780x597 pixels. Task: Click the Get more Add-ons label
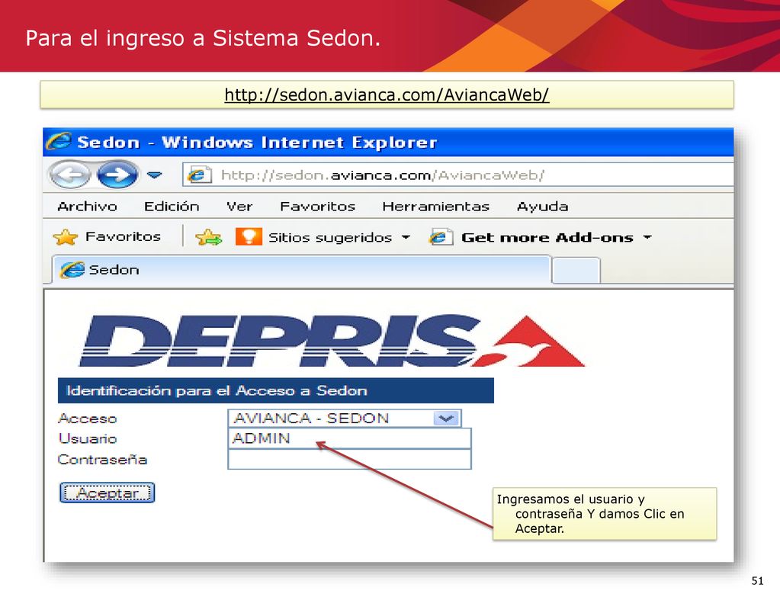click(x=547, y=237)
